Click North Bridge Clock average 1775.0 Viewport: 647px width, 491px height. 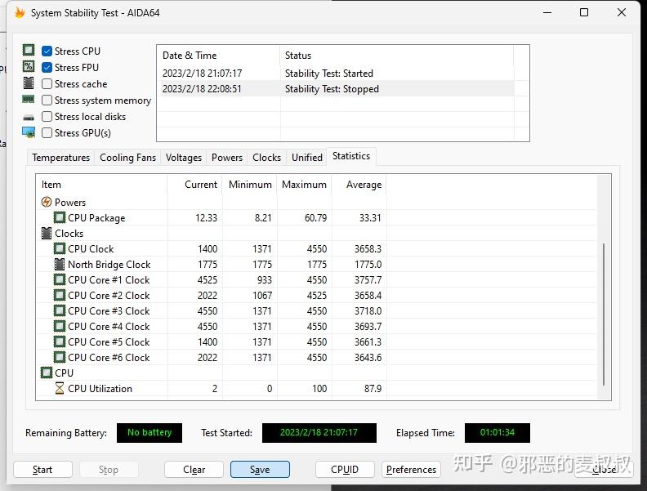pyautogui.click(x=368, y=265)
